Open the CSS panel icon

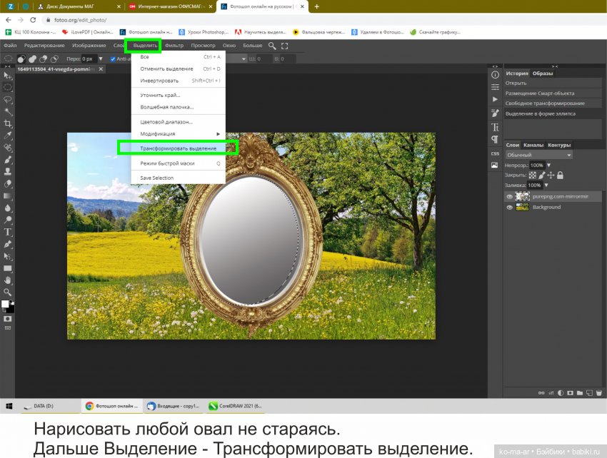(494, 153)
